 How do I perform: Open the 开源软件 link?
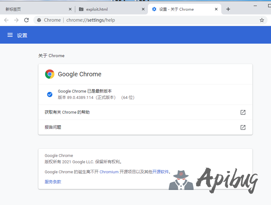click(x=161, y=172)
